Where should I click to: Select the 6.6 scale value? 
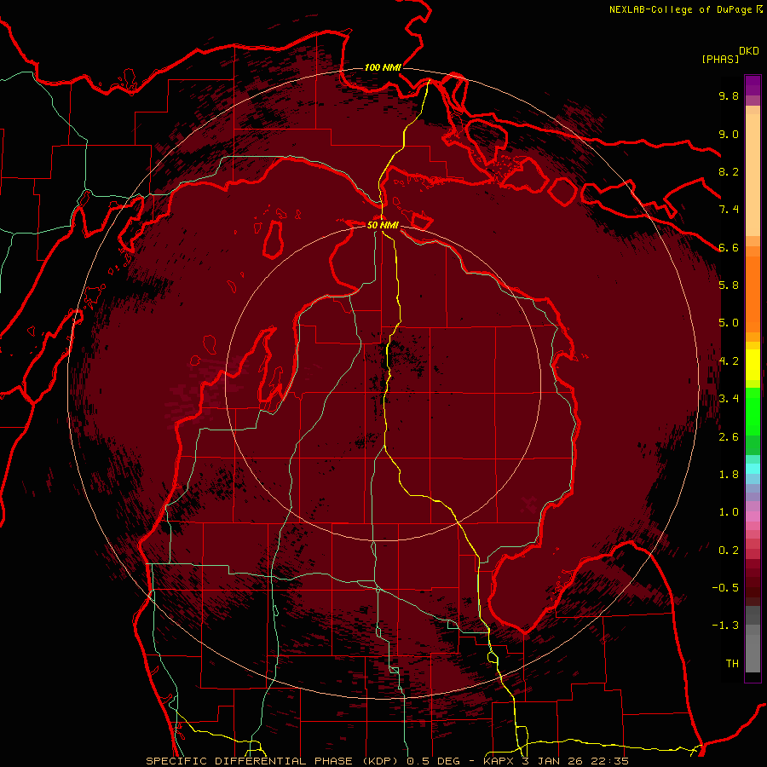pos(729,247)
